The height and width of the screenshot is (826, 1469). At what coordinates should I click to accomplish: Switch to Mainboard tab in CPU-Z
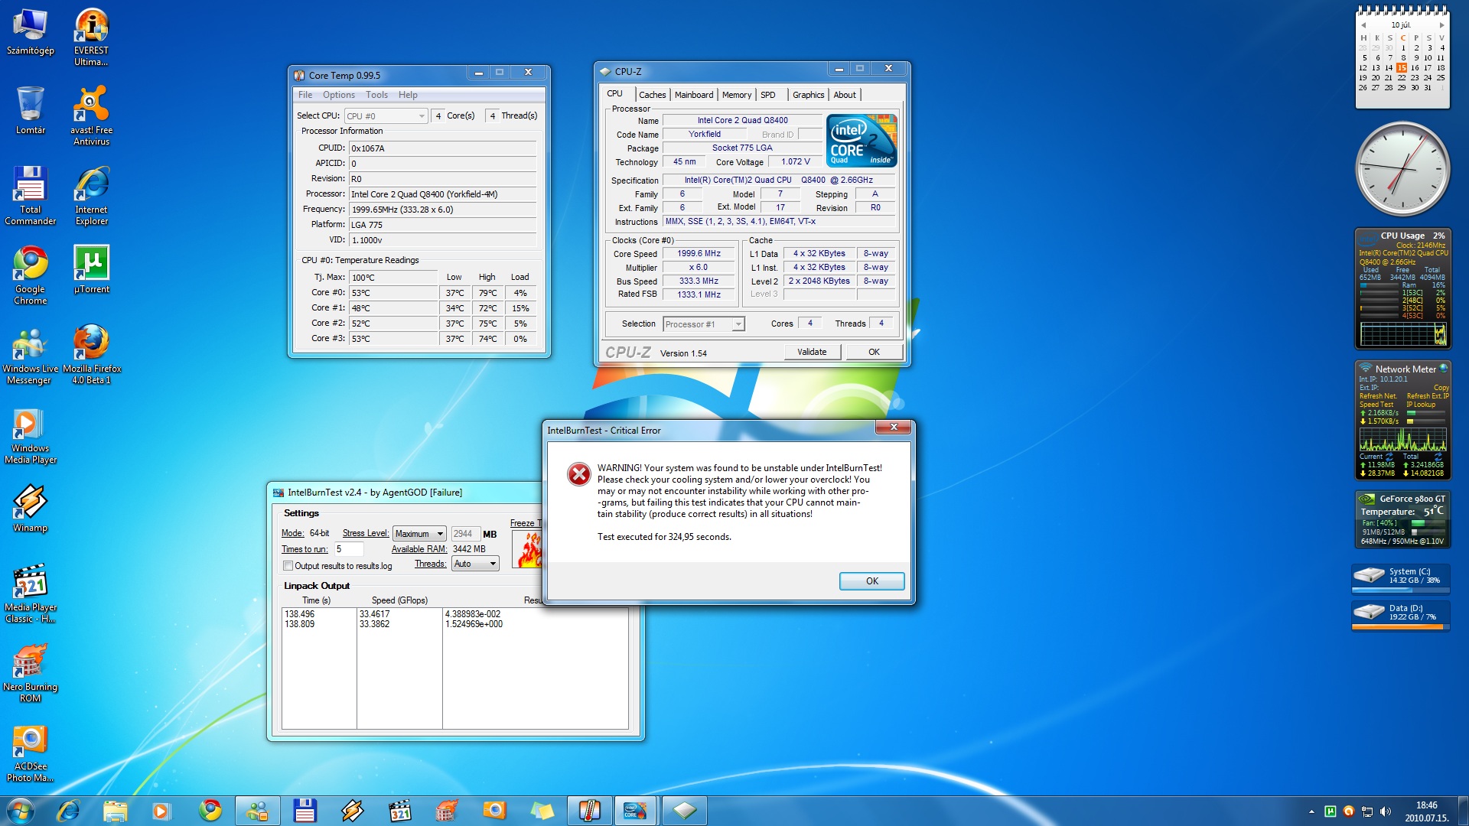point(694,95)
